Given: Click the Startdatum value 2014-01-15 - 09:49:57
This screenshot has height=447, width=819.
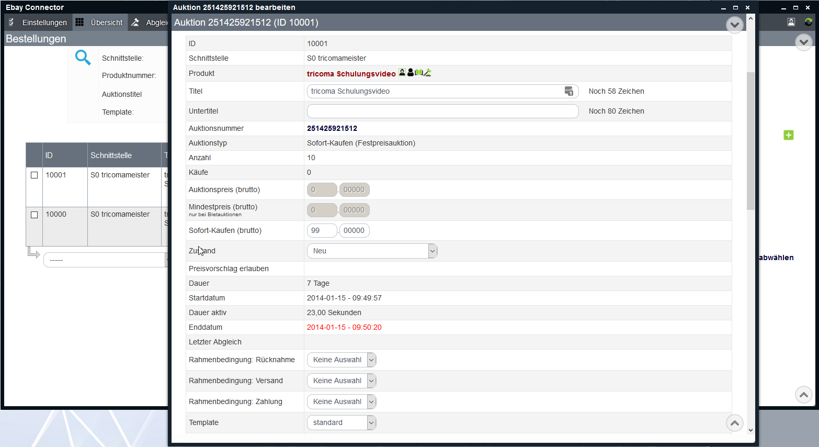Looking at the screenshot, I should 344,298.
